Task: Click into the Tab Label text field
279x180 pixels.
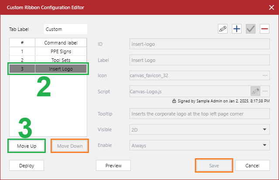Action: pyautogui.click(x=65, y=29)
